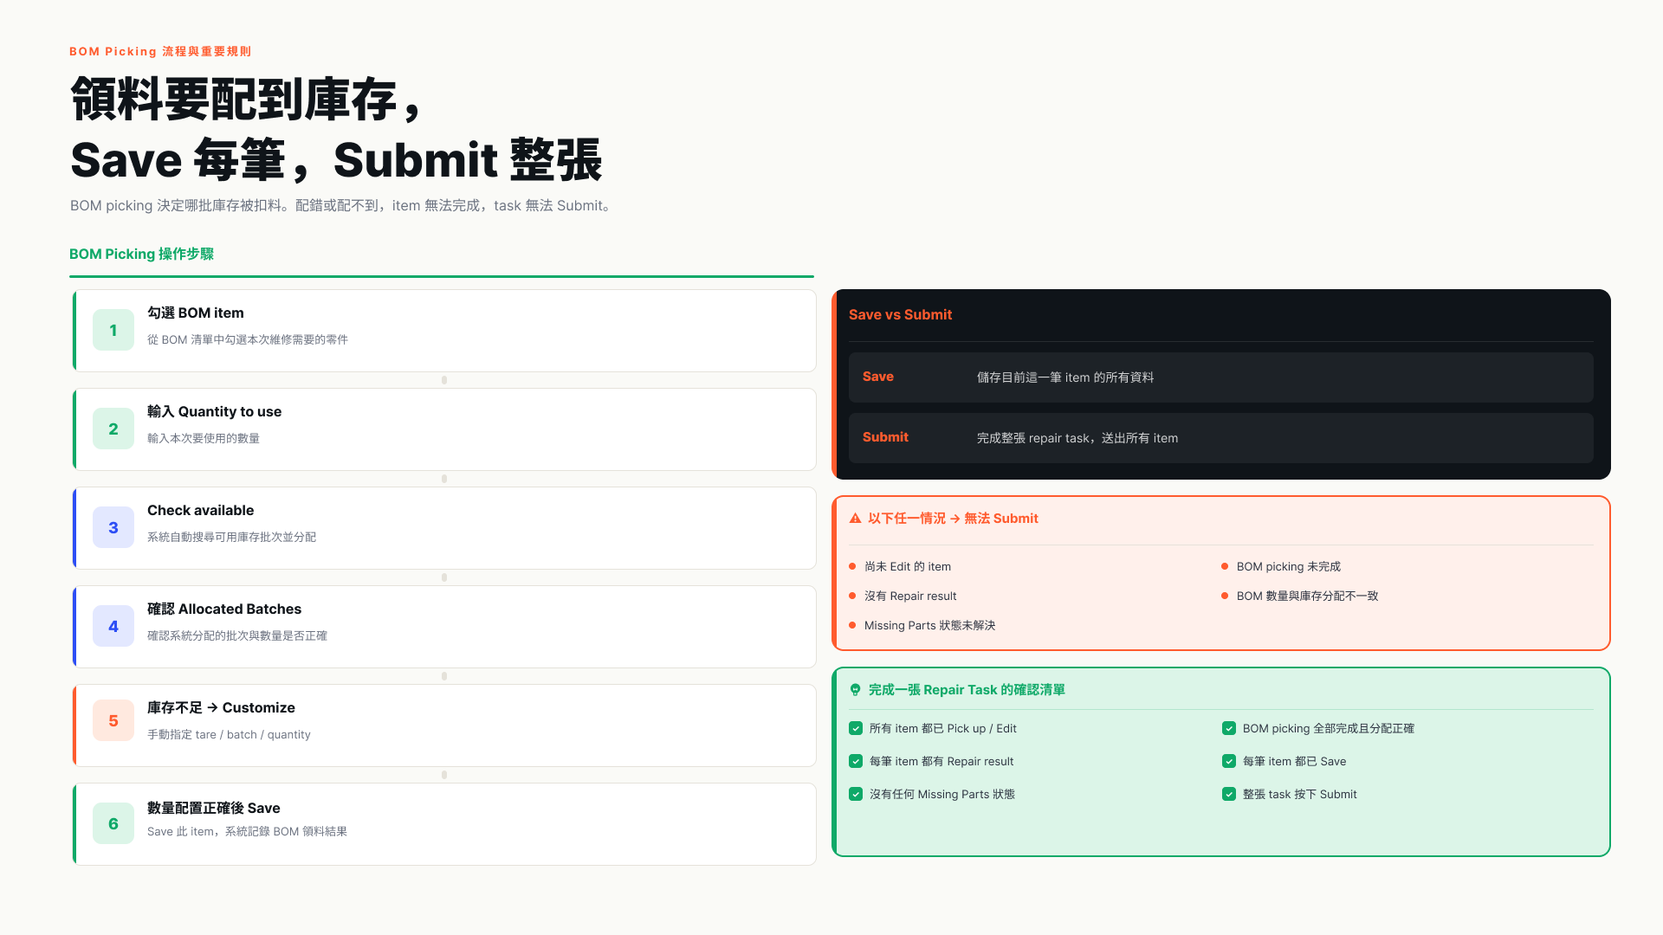1663x935 pixels.
Task: Click text 從 BOM 清單中勾選本次維修需要的零件
Action: (x=248, y=339)
